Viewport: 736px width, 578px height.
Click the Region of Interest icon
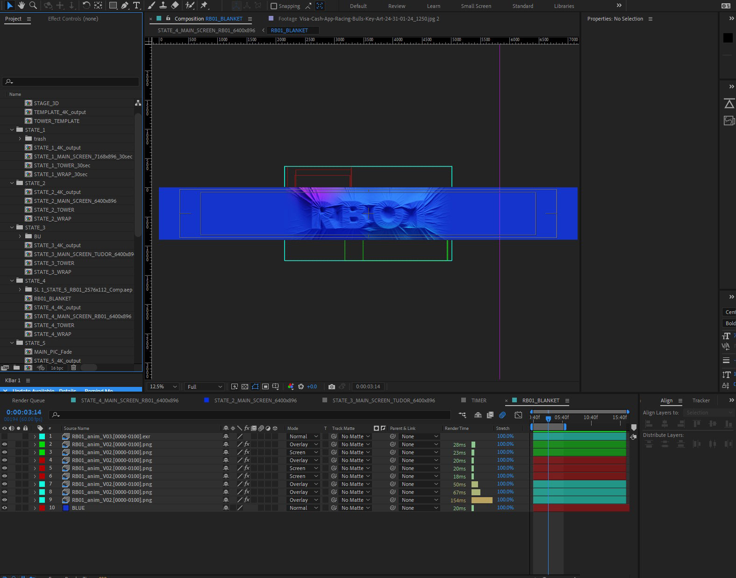point(265,386)
